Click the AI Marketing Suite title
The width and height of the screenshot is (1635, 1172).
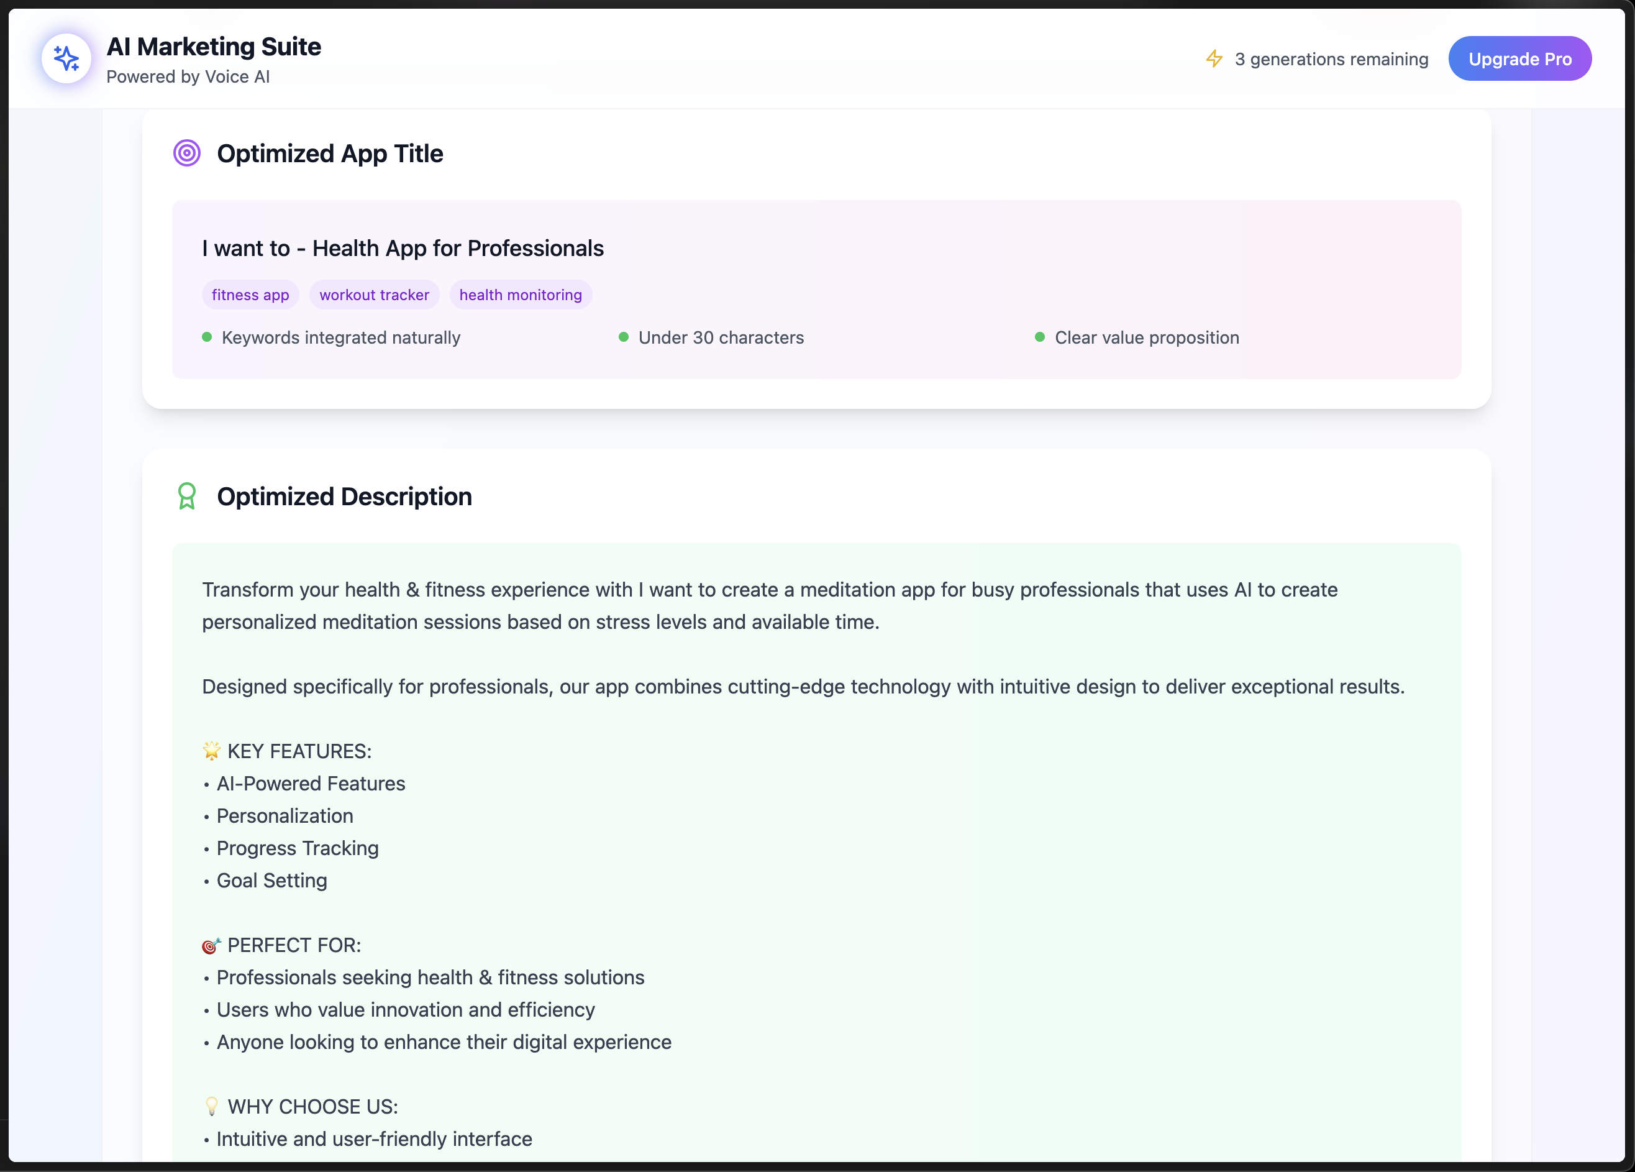tap(214, 46)
